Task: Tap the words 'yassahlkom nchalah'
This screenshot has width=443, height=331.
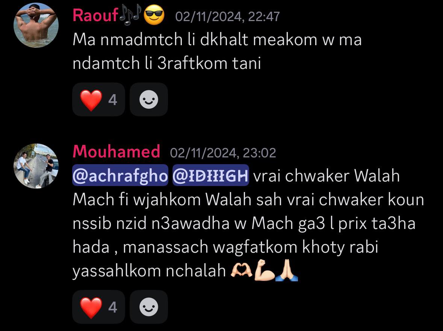Action: 149,271
